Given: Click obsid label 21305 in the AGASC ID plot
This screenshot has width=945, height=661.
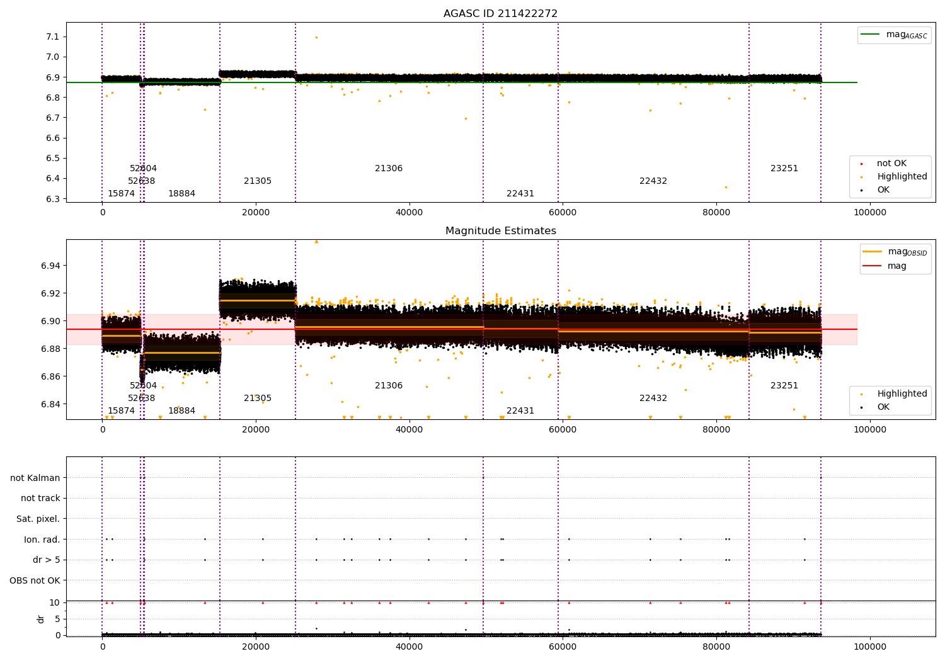Looking at the screenshot, I should pos(258,181).
